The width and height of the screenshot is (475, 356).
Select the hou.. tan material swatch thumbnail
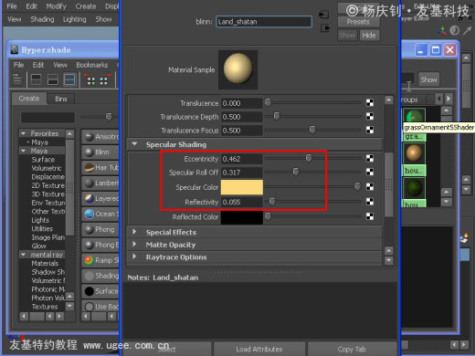[x=414, y=153]
